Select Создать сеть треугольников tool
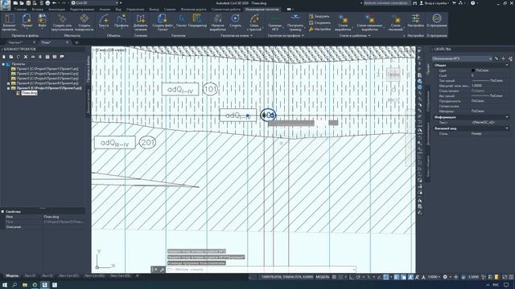This screenshot has width=515, height=289. click(62, 22)
